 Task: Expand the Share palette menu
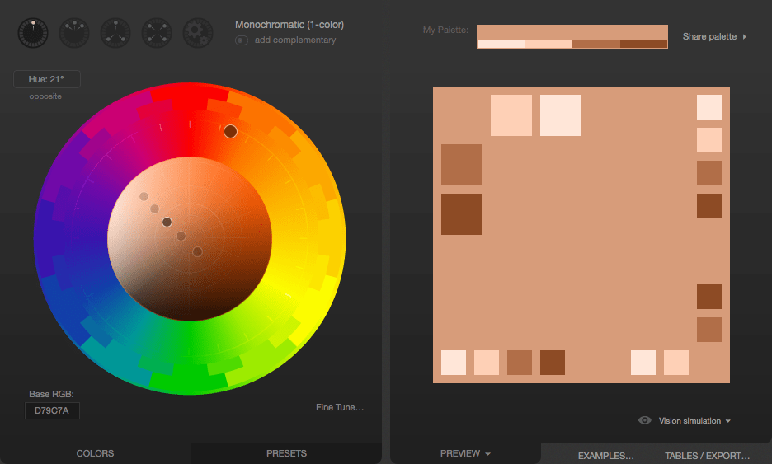tap(714, 37)
